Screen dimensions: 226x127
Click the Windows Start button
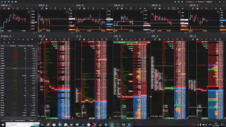pos(3,125)
